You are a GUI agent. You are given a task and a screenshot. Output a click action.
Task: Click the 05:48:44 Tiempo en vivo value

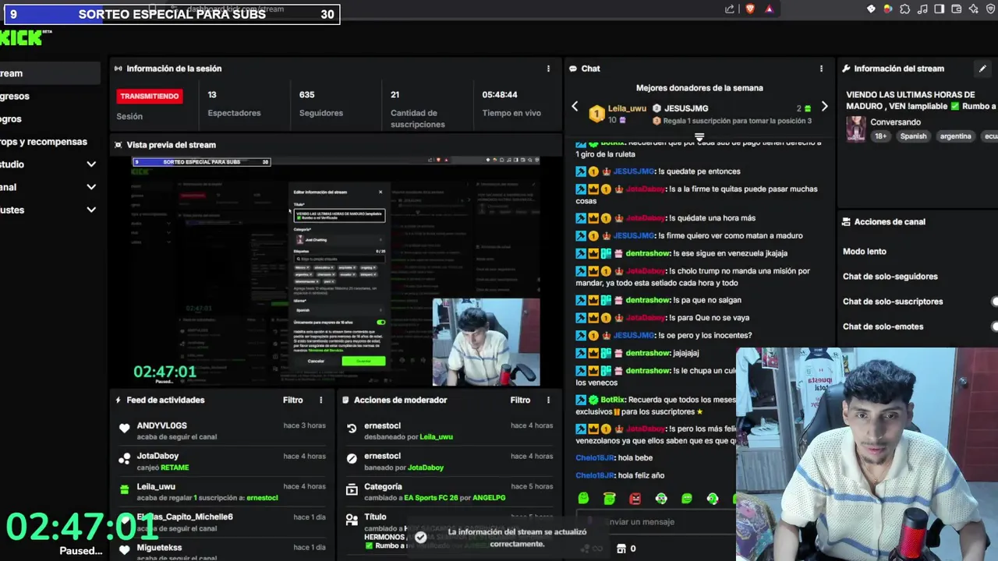click(x=500, y=94)
